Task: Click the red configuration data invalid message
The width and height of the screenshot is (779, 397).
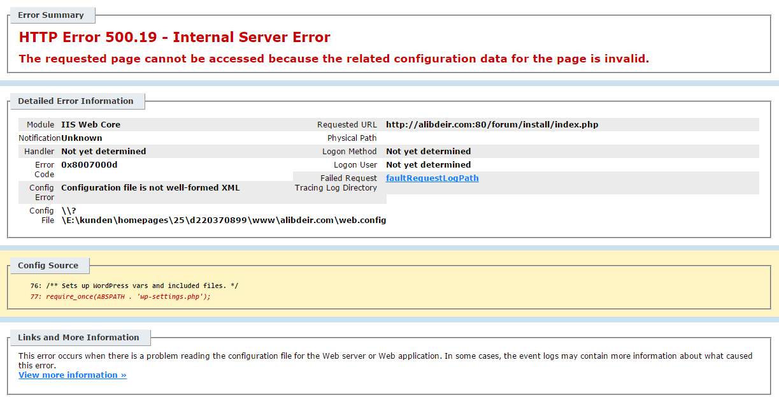Action: click(x=334, y=59)
